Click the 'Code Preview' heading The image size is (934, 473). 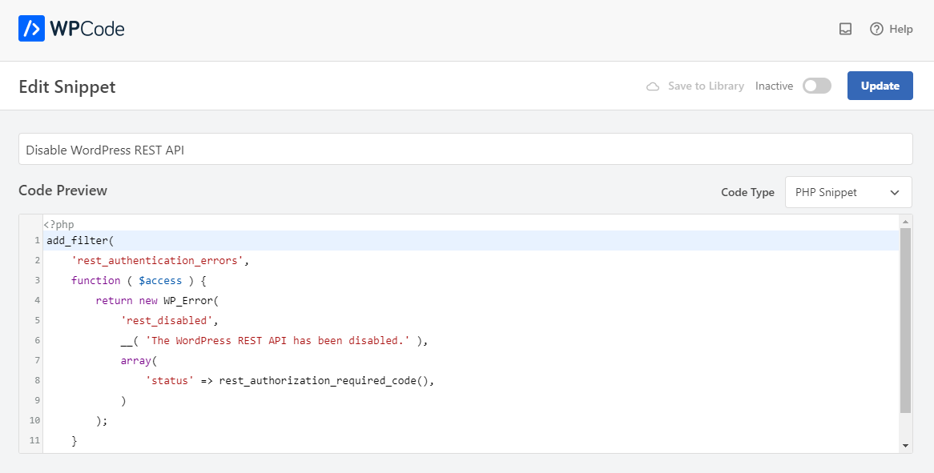[62, 190]
